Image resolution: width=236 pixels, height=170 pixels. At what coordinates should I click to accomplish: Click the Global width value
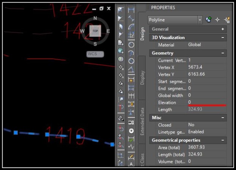(207, 96)
